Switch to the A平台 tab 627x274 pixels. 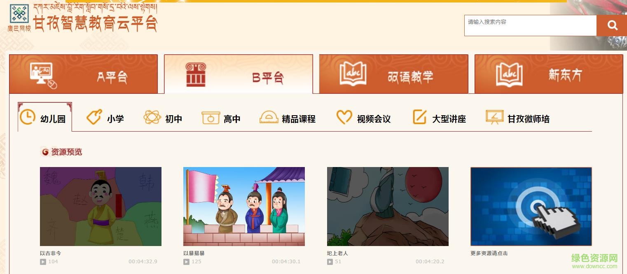click(x=84, y=74)
